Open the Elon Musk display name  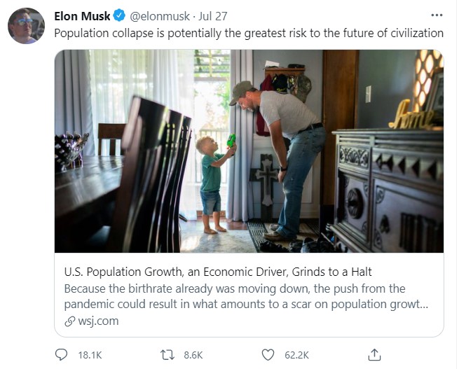click(x=82, y=15)
